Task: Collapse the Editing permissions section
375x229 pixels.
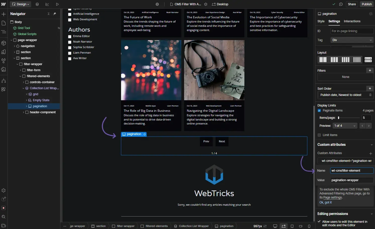Action: pyautogui.click(x=372, y=214)
